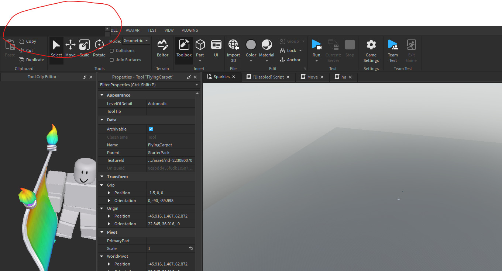Collapse the Transform section in Properties
The image size is (502, 271).
(102, 176)
